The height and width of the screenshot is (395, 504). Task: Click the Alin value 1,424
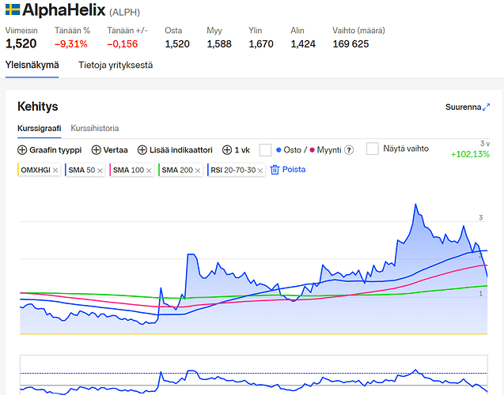coord(303,44)
